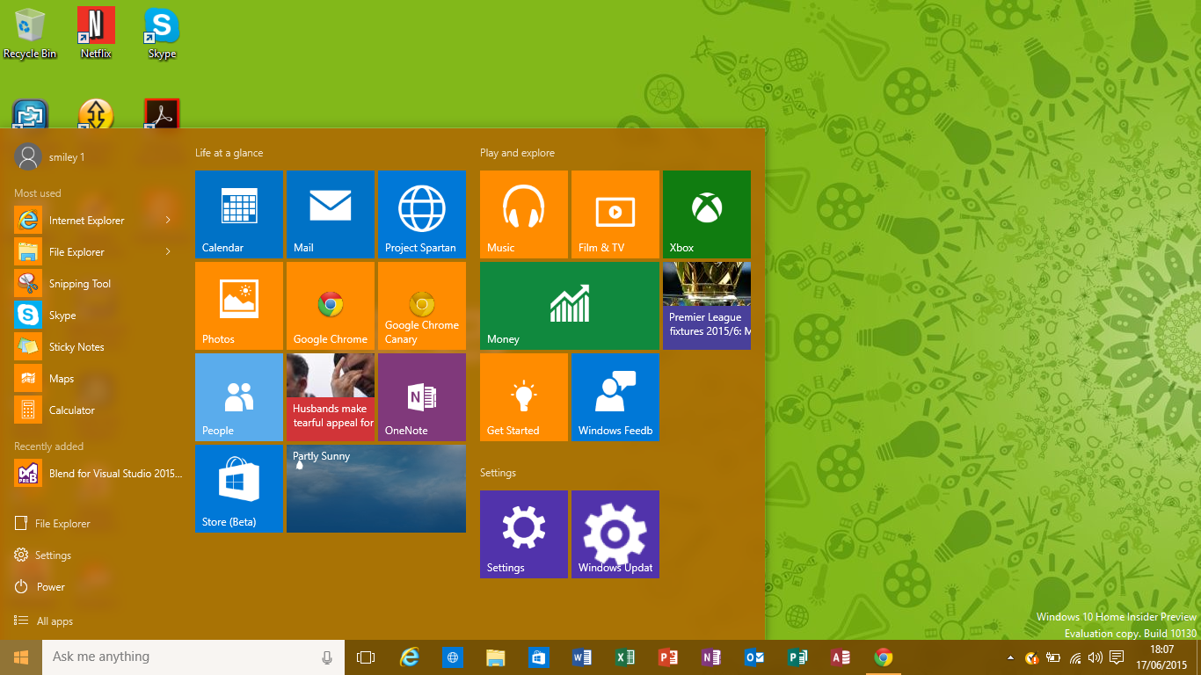The height and width of the screenshot is (675, 1201).
Task: Click the microphone icon in search box
Action: (x=327, y=657)
